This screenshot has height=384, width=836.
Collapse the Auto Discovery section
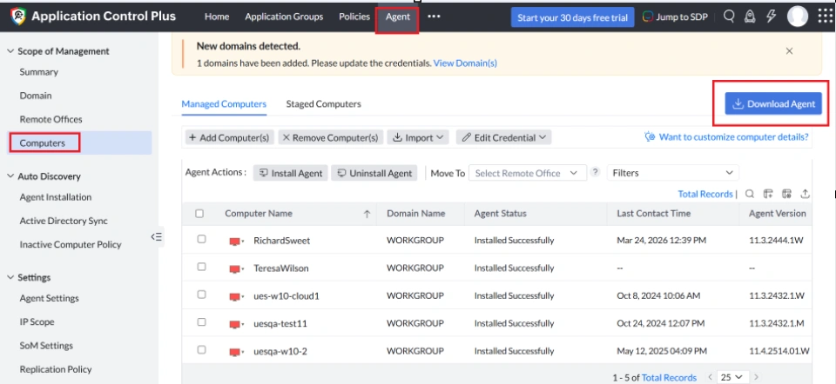coord(10,176)
